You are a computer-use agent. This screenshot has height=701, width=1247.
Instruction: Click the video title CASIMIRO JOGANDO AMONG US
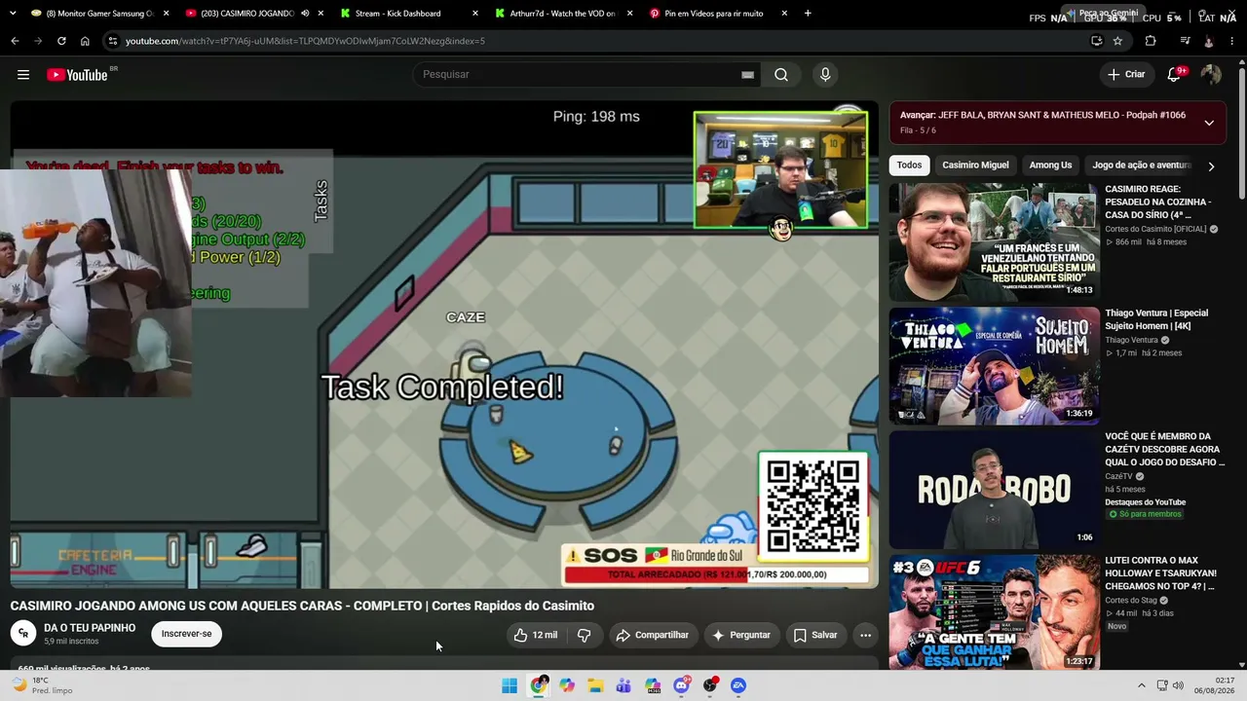pyautogui.click(x=302, y=606)
